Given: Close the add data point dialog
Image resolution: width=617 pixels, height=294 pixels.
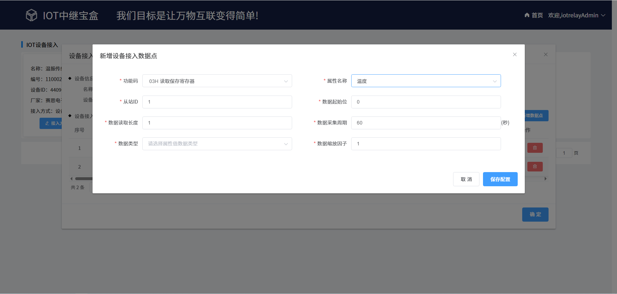Looking at the screenshot, I should pos(515,55).
